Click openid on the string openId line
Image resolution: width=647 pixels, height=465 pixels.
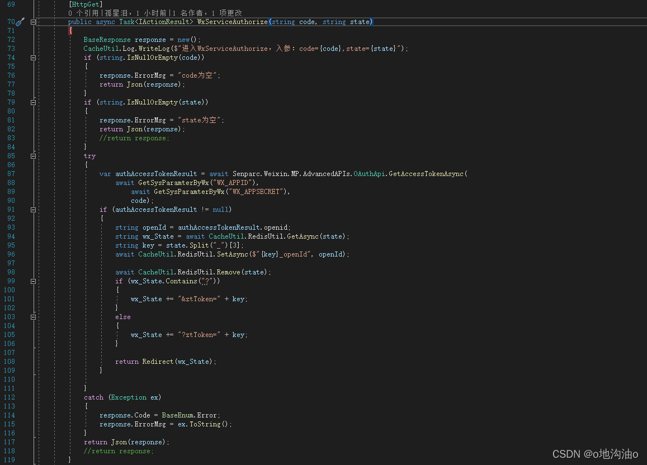pyautogui.click(x=276, y=227)
